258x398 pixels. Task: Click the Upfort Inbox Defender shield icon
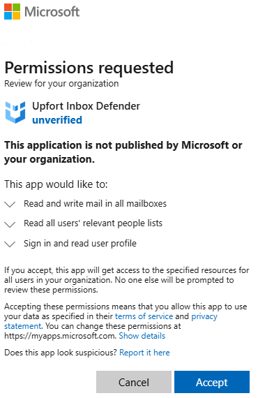click(x=15, y=112)
